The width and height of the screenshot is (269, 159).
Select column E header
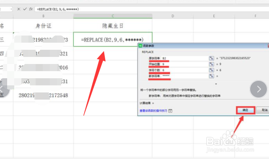coord(214,16)
